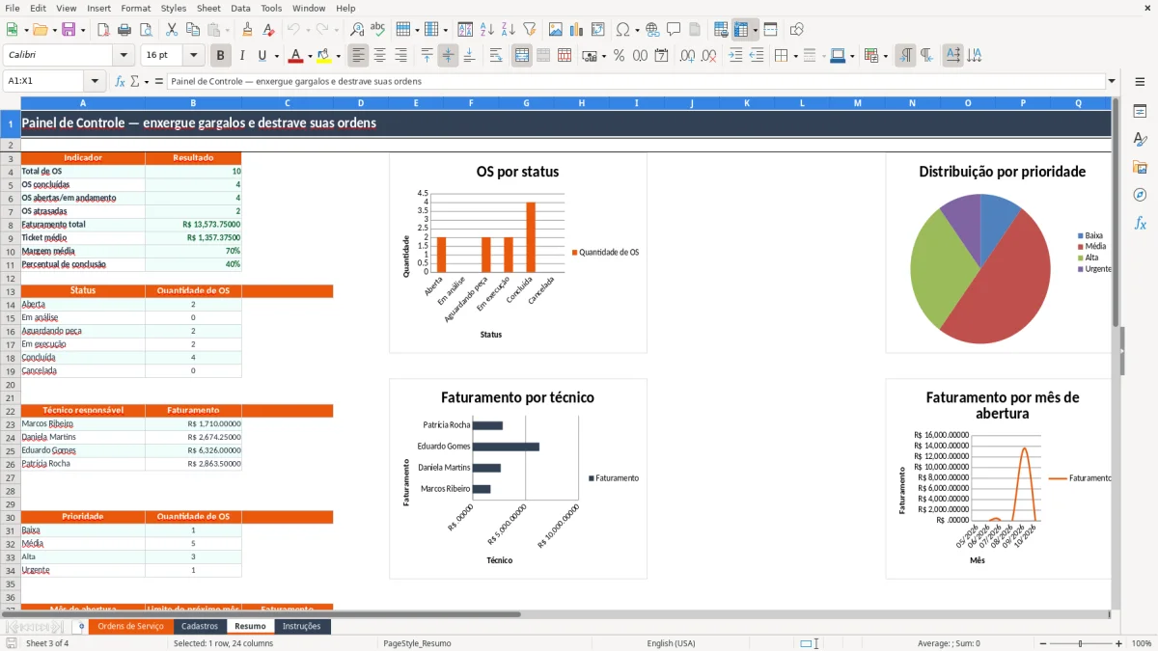Viewport: 1158px width, 651px height.
Task: Toggle Merge and Center Cells
Action: click(x=522, y=56)
